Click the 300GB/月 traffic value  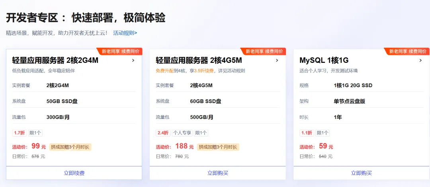(x=58, y=117)
